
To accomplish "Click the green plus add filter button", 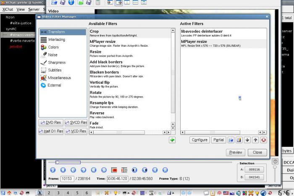I will pos(172,140).
